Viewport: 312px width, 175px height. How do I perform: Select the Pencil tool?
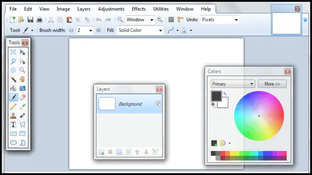coord(13,107)
